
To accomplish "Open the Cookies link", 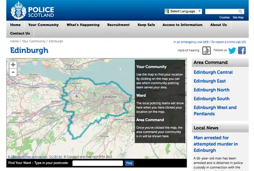I will coord(225,18).
